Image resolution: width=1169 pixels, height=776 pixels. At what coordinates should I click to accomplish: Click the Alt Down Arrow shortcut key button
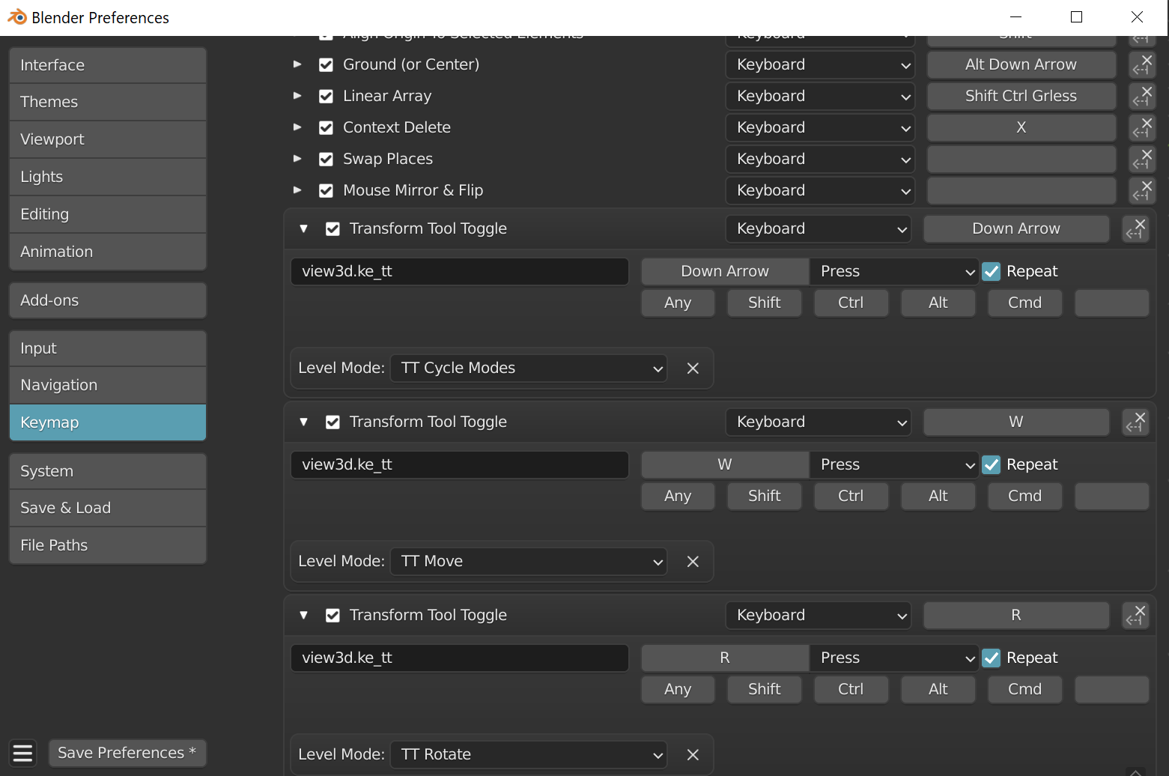coord(1021,64)
